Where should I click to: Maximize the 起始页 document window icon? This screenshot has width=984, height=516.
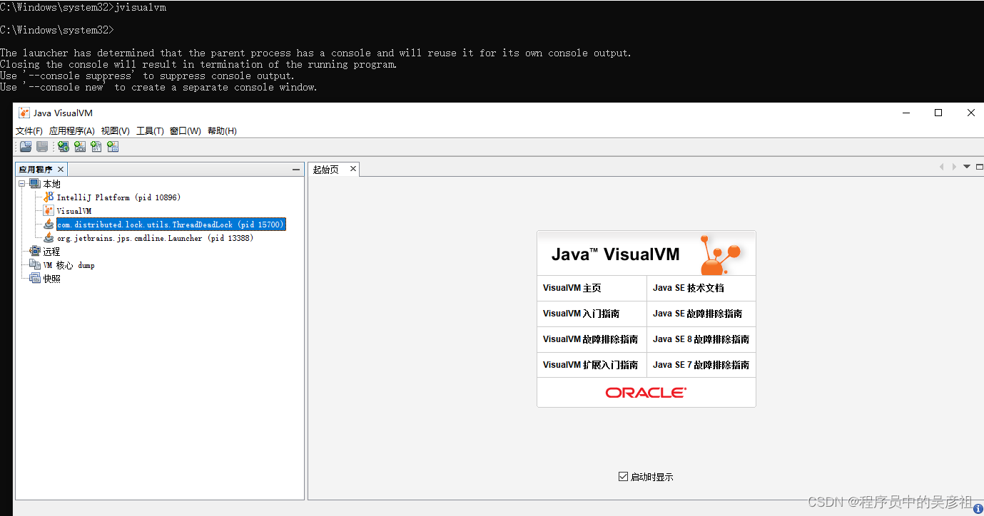tap(980, 166)
